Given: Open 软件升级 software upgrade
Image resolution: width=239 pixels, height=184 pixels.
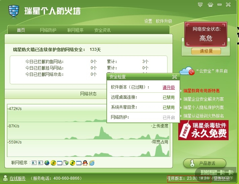Looking at the screenshot, I should point(164,21).
